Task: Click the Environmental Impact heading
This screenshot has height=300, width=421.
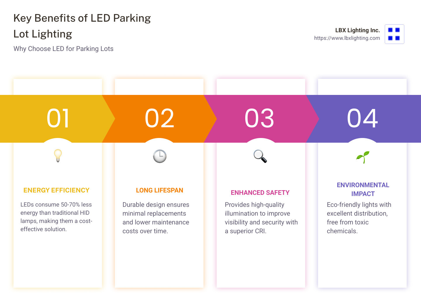Action: pos(363,189)
